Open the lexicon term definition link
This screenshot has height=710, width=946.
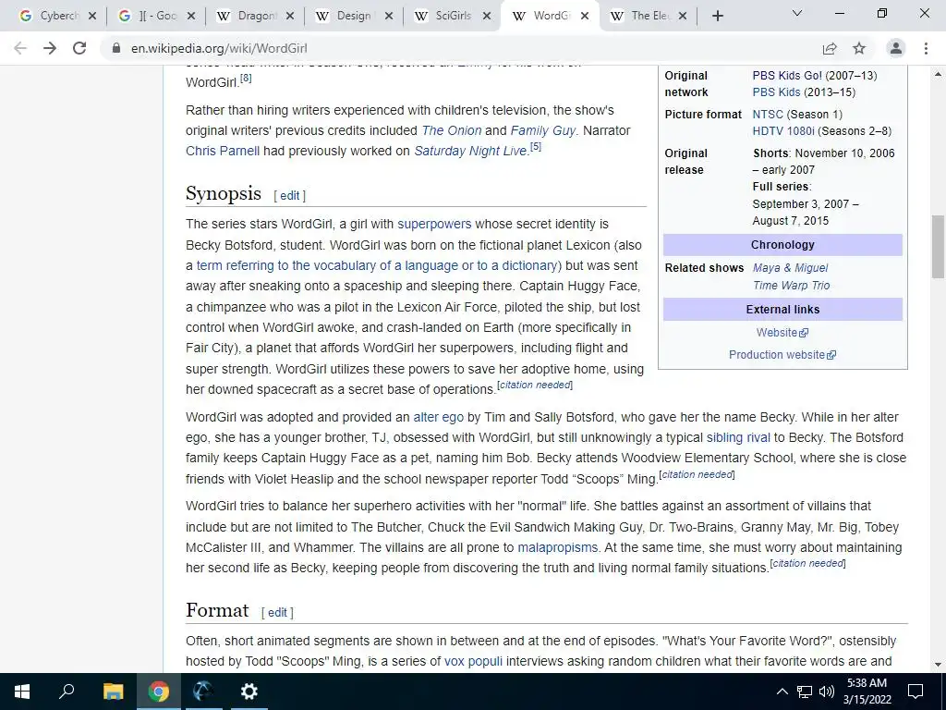coord(377,265)
